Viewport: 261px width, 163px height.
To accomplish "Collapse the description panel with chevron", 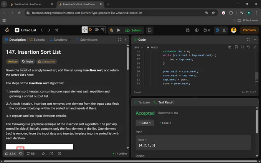I will pos(126,40).
